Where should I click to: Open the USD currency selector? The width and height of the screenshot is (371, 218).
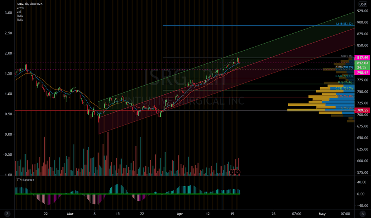click(x=363, y=4)
